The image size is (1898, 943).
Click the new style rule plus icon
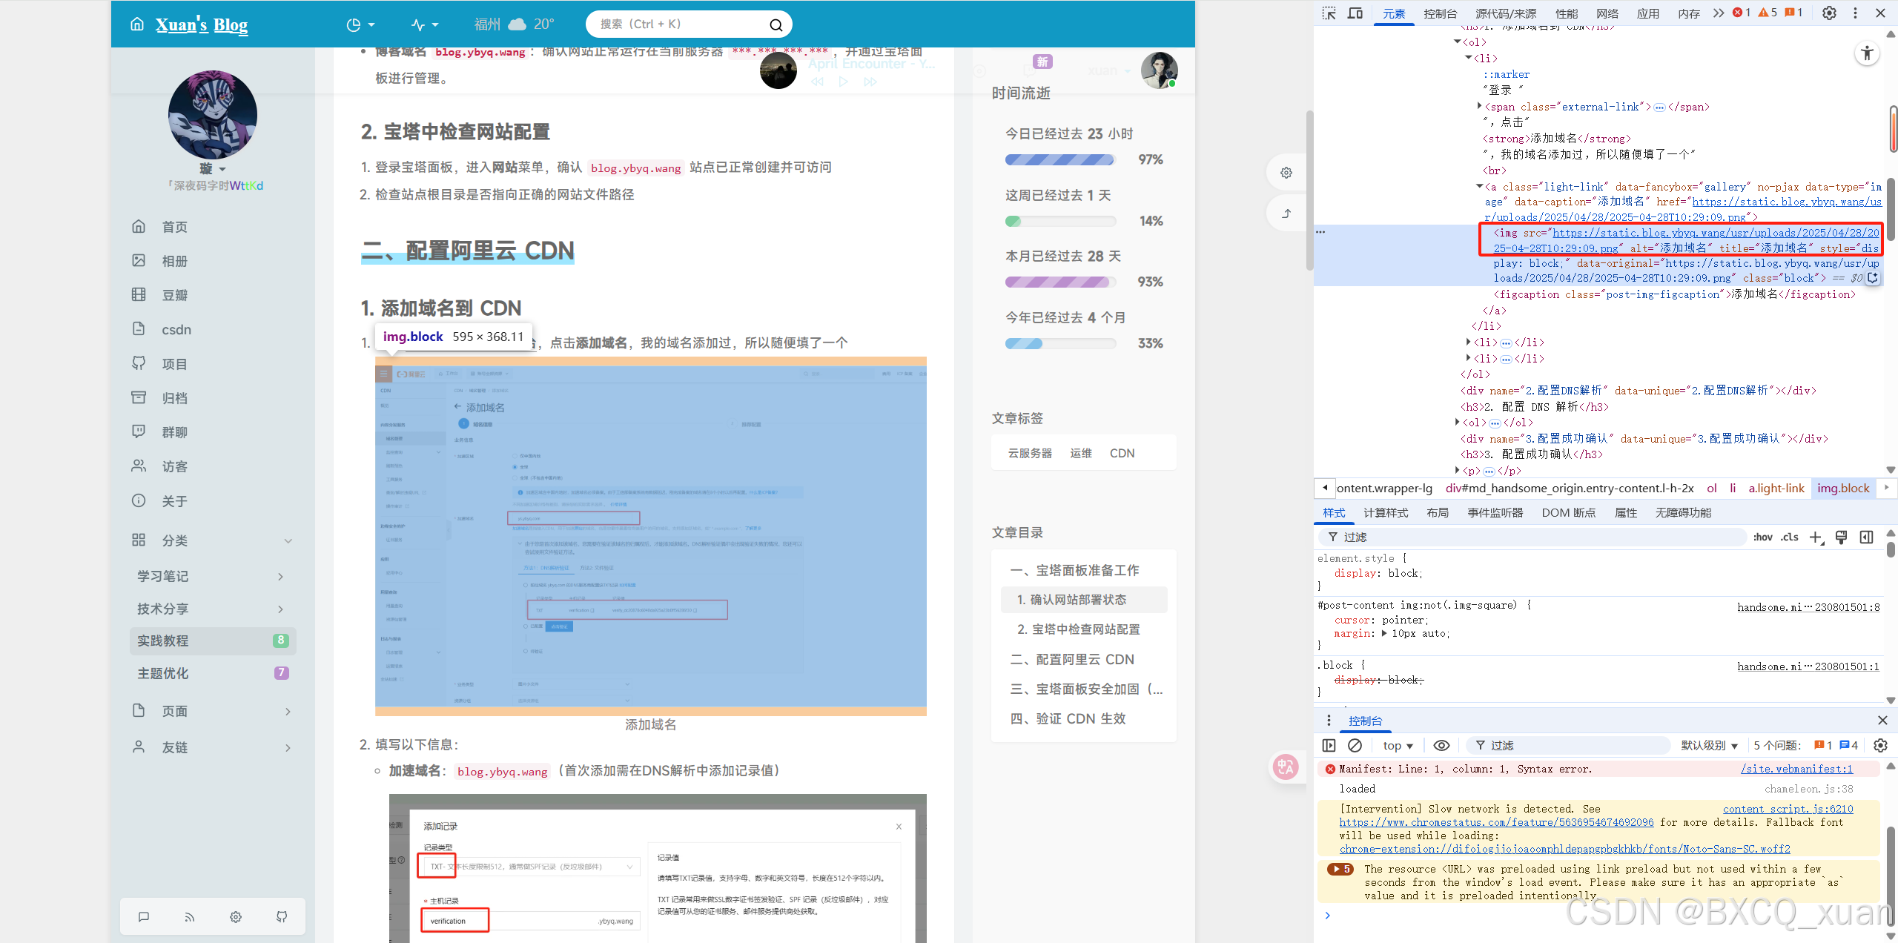point(1816,537)
